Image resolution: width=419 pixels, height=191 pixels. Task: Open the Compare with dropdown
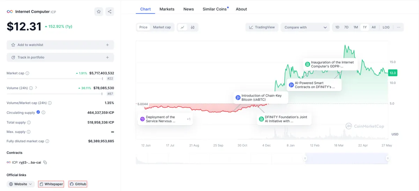(305, 27)
